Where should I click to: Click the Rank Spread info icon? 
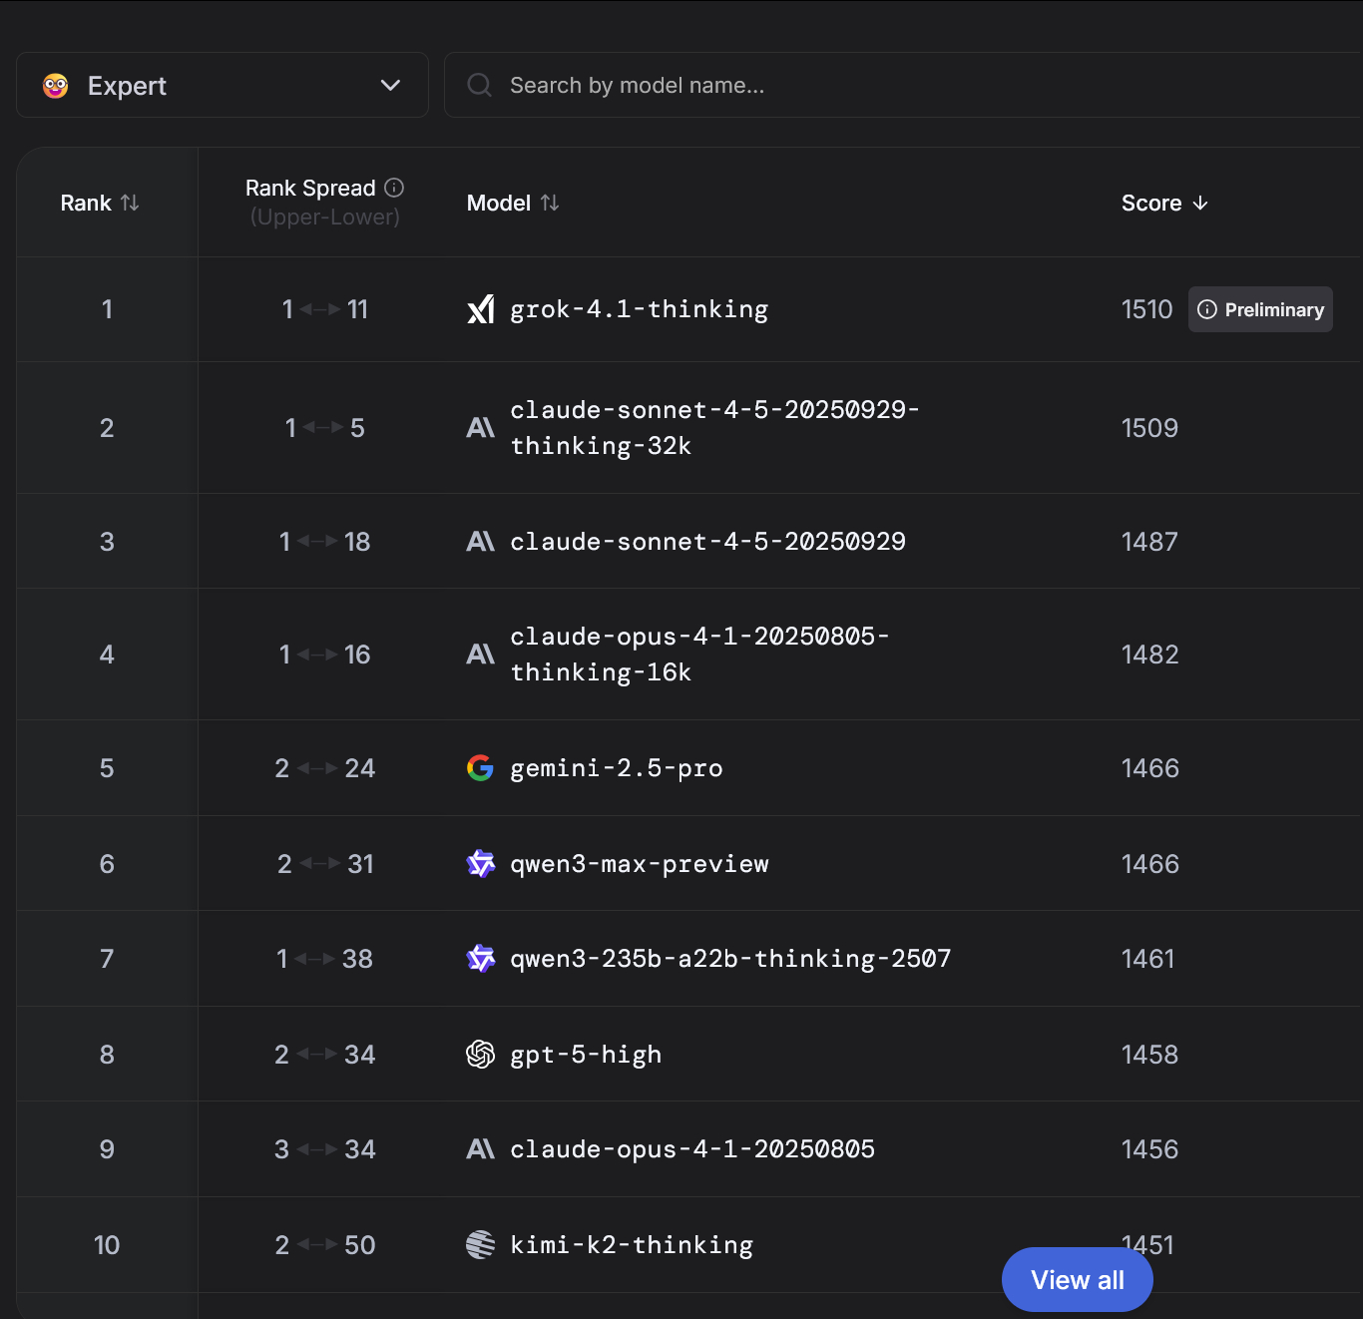click(x=394, y=188)
